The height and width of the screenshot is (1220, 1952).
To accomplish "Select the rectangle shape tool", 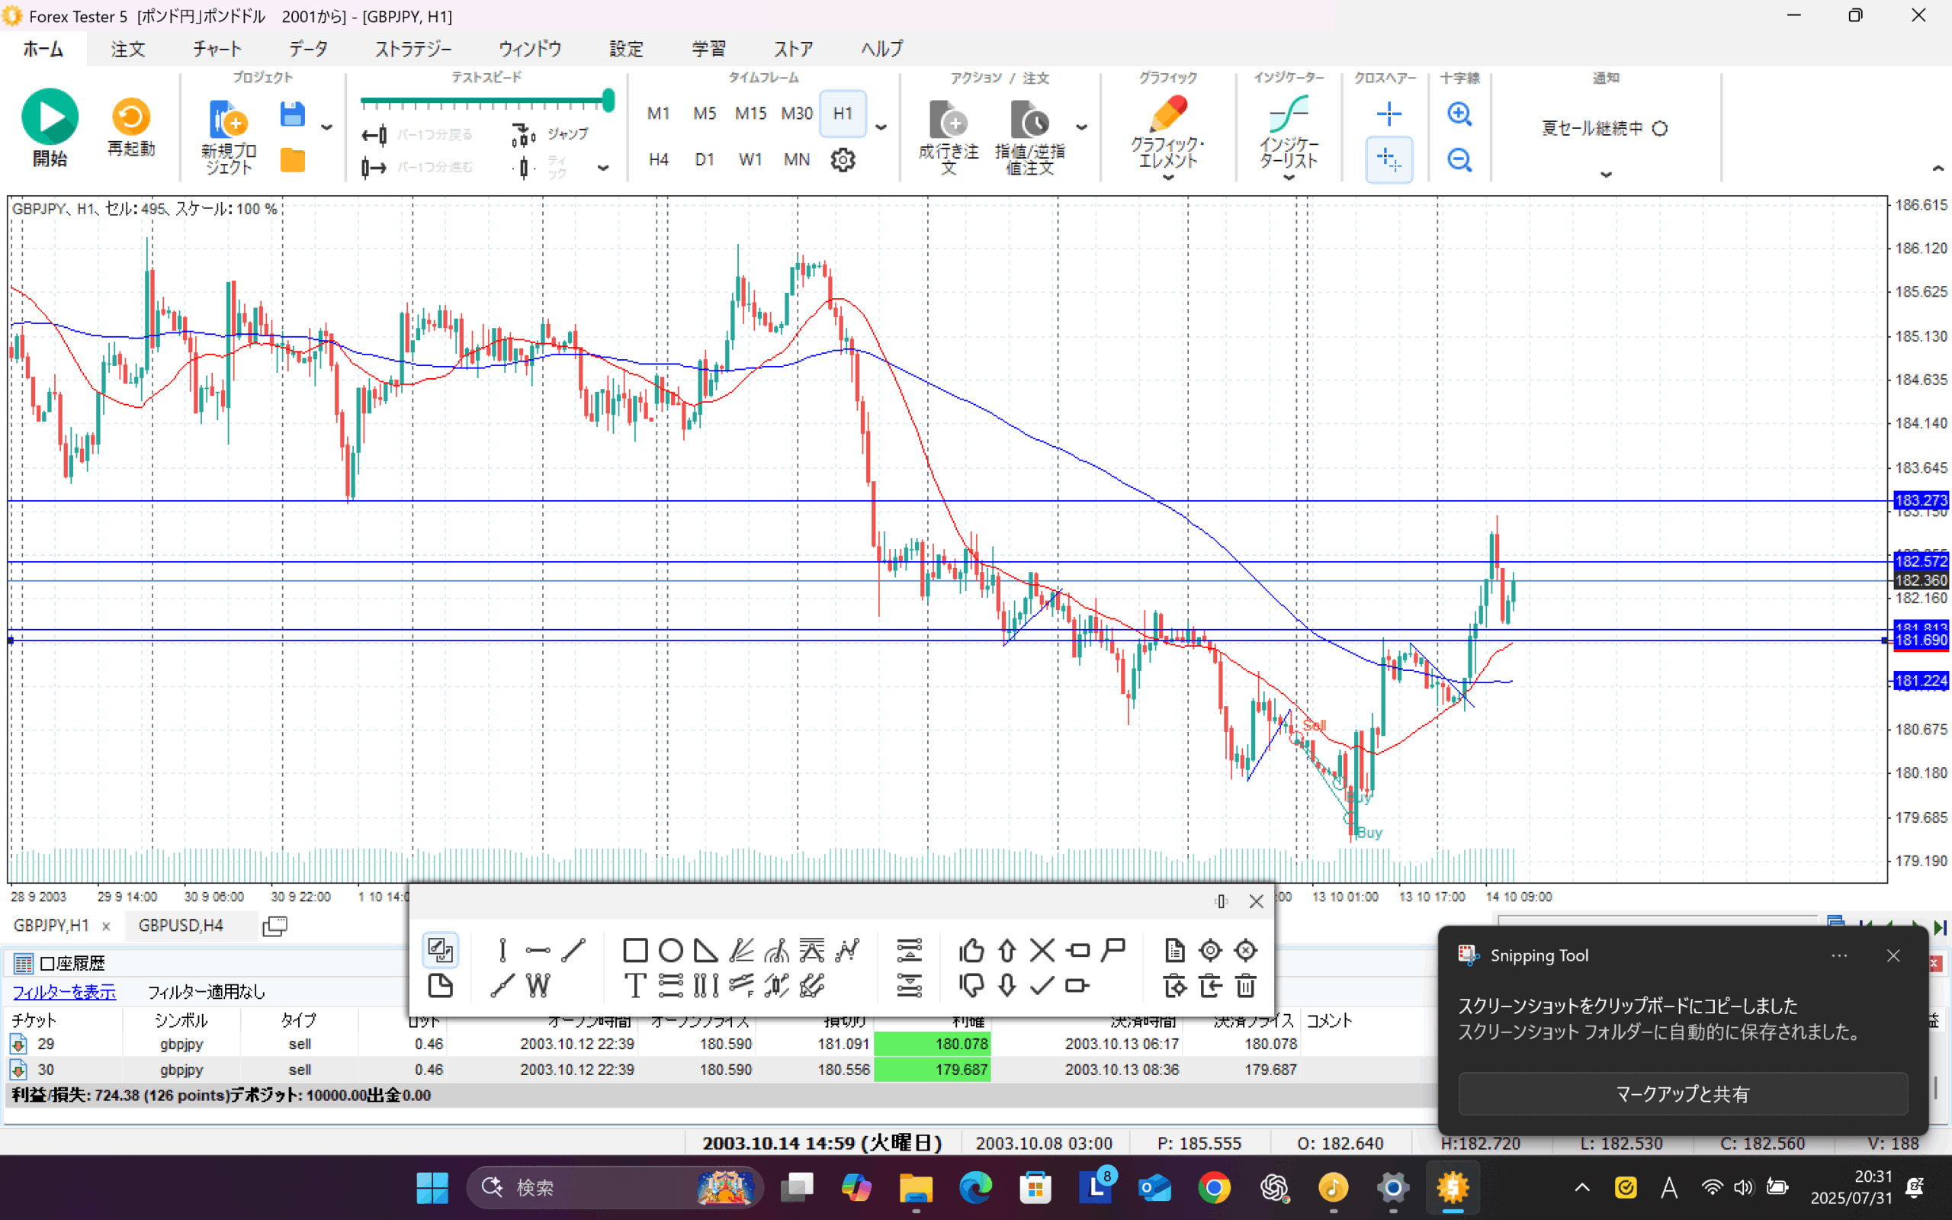I will point(636,951).
